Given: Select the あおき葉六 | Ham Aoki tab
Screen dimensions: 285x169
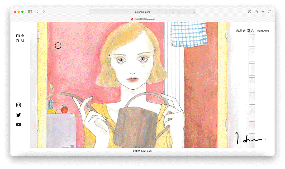Looking at the screenshot, I should [x=142, y=19].
